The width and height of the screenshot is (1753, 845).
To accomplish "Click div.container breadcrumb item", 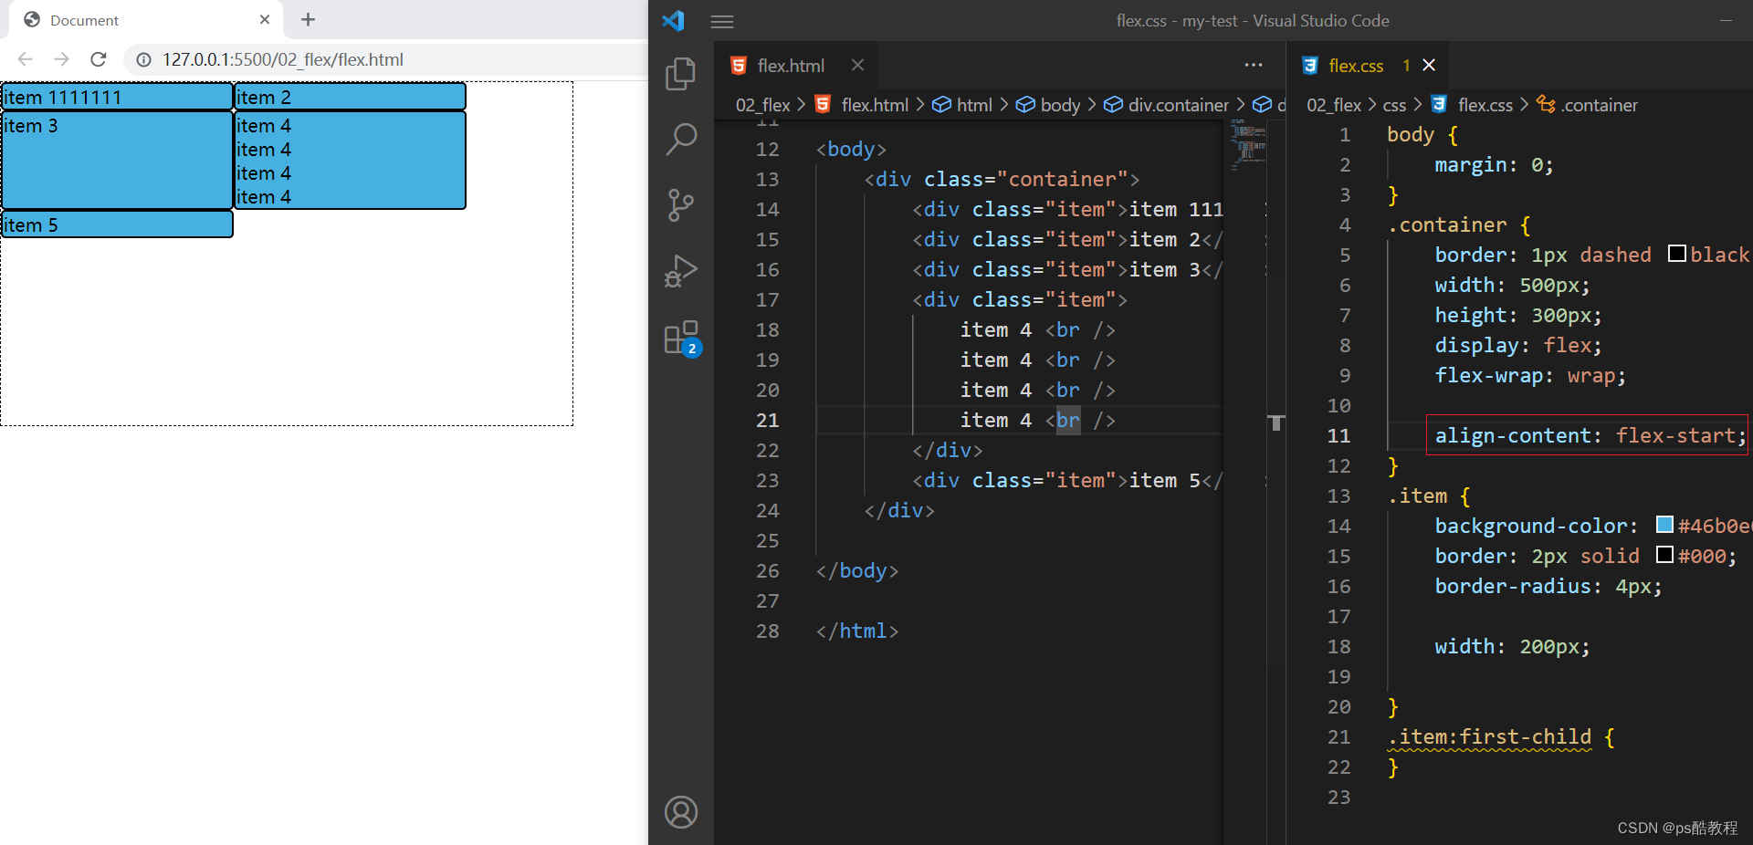I will [x=1178, y=105].
